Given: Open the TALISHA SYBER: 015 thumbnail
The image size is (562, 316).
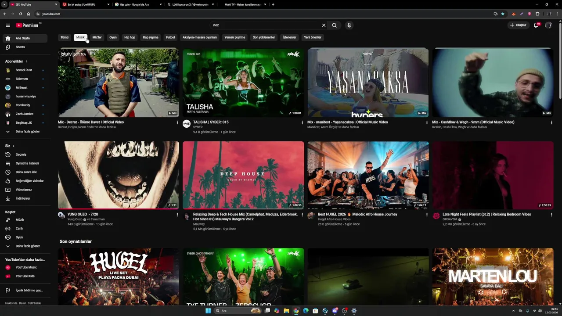Looking at the screenshot, I should (243, 83).
